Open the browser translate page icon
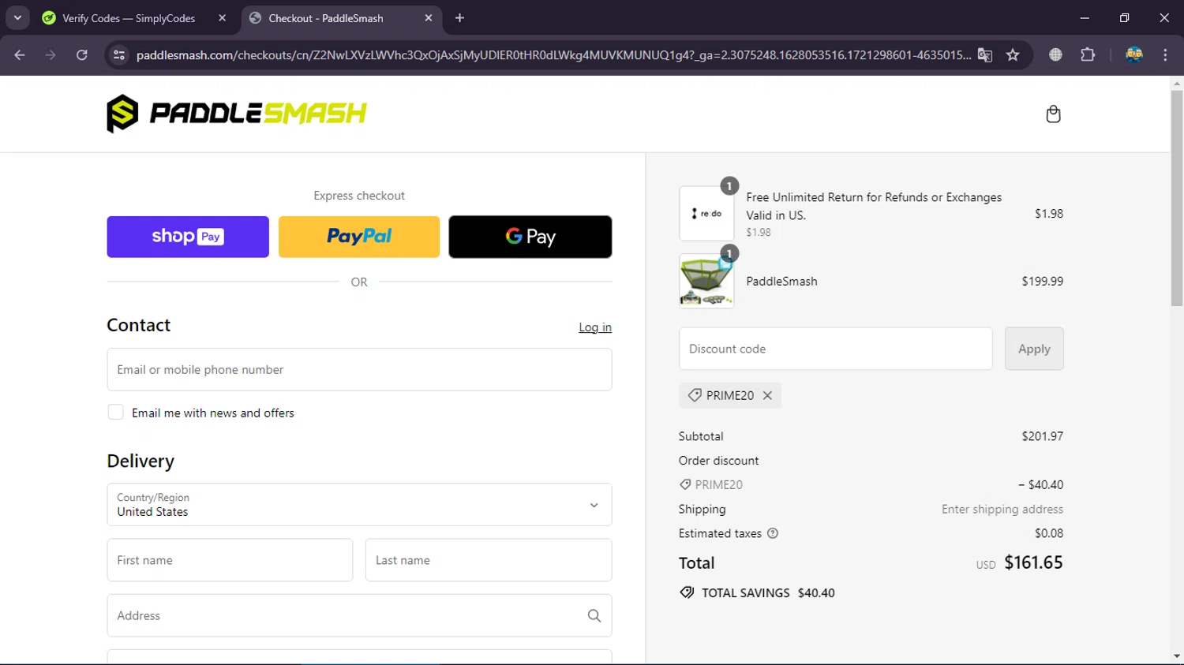The image size is (1184, 665). pyautogui.click(x=985, y=55)
